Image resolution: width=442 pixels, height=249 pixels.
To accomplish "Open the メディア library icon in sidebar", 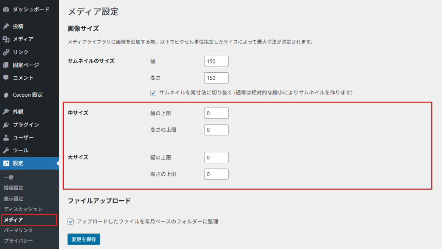I will tap(6, 39).
